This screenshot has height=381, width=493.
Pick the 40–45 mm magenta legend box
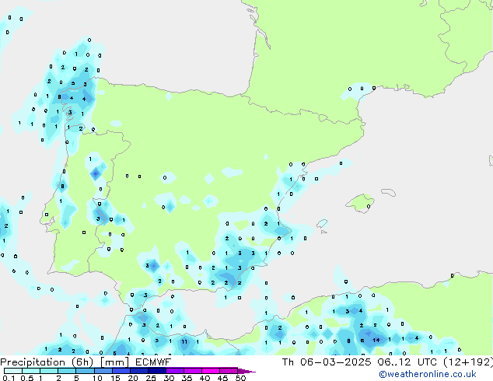click(211, 371)
